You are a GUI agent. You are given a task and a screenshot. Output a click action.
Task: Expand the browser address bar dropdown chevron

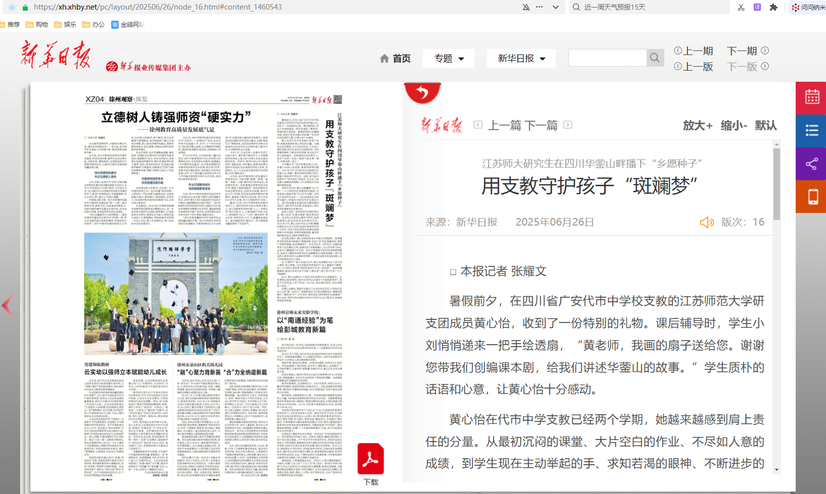[x=556, y=7]
